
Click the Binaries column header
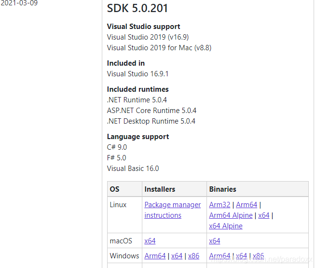[x=222, y=189]
